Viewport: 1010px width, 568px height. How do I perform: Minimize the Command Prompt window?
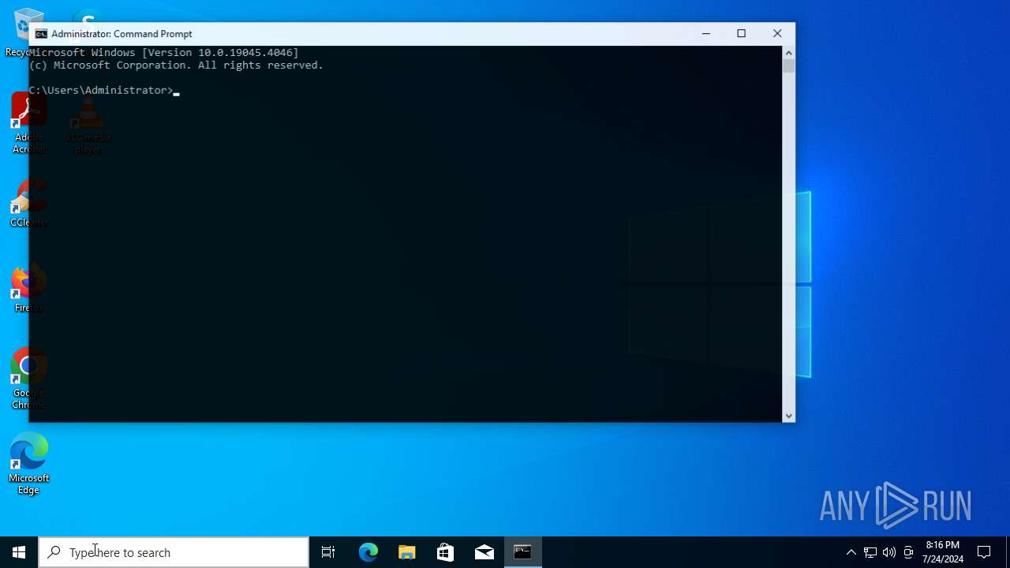(706, 33)
